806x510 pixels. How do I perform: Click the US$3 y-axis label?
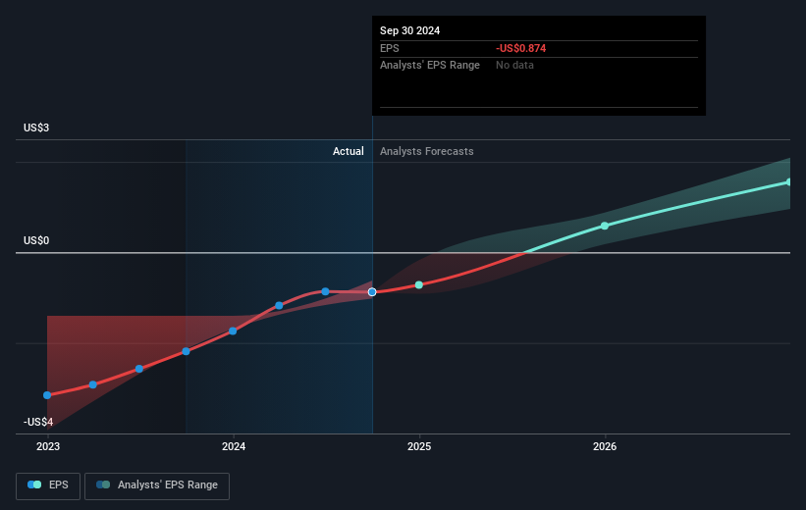pyautogui.click(x=36, y=127)
